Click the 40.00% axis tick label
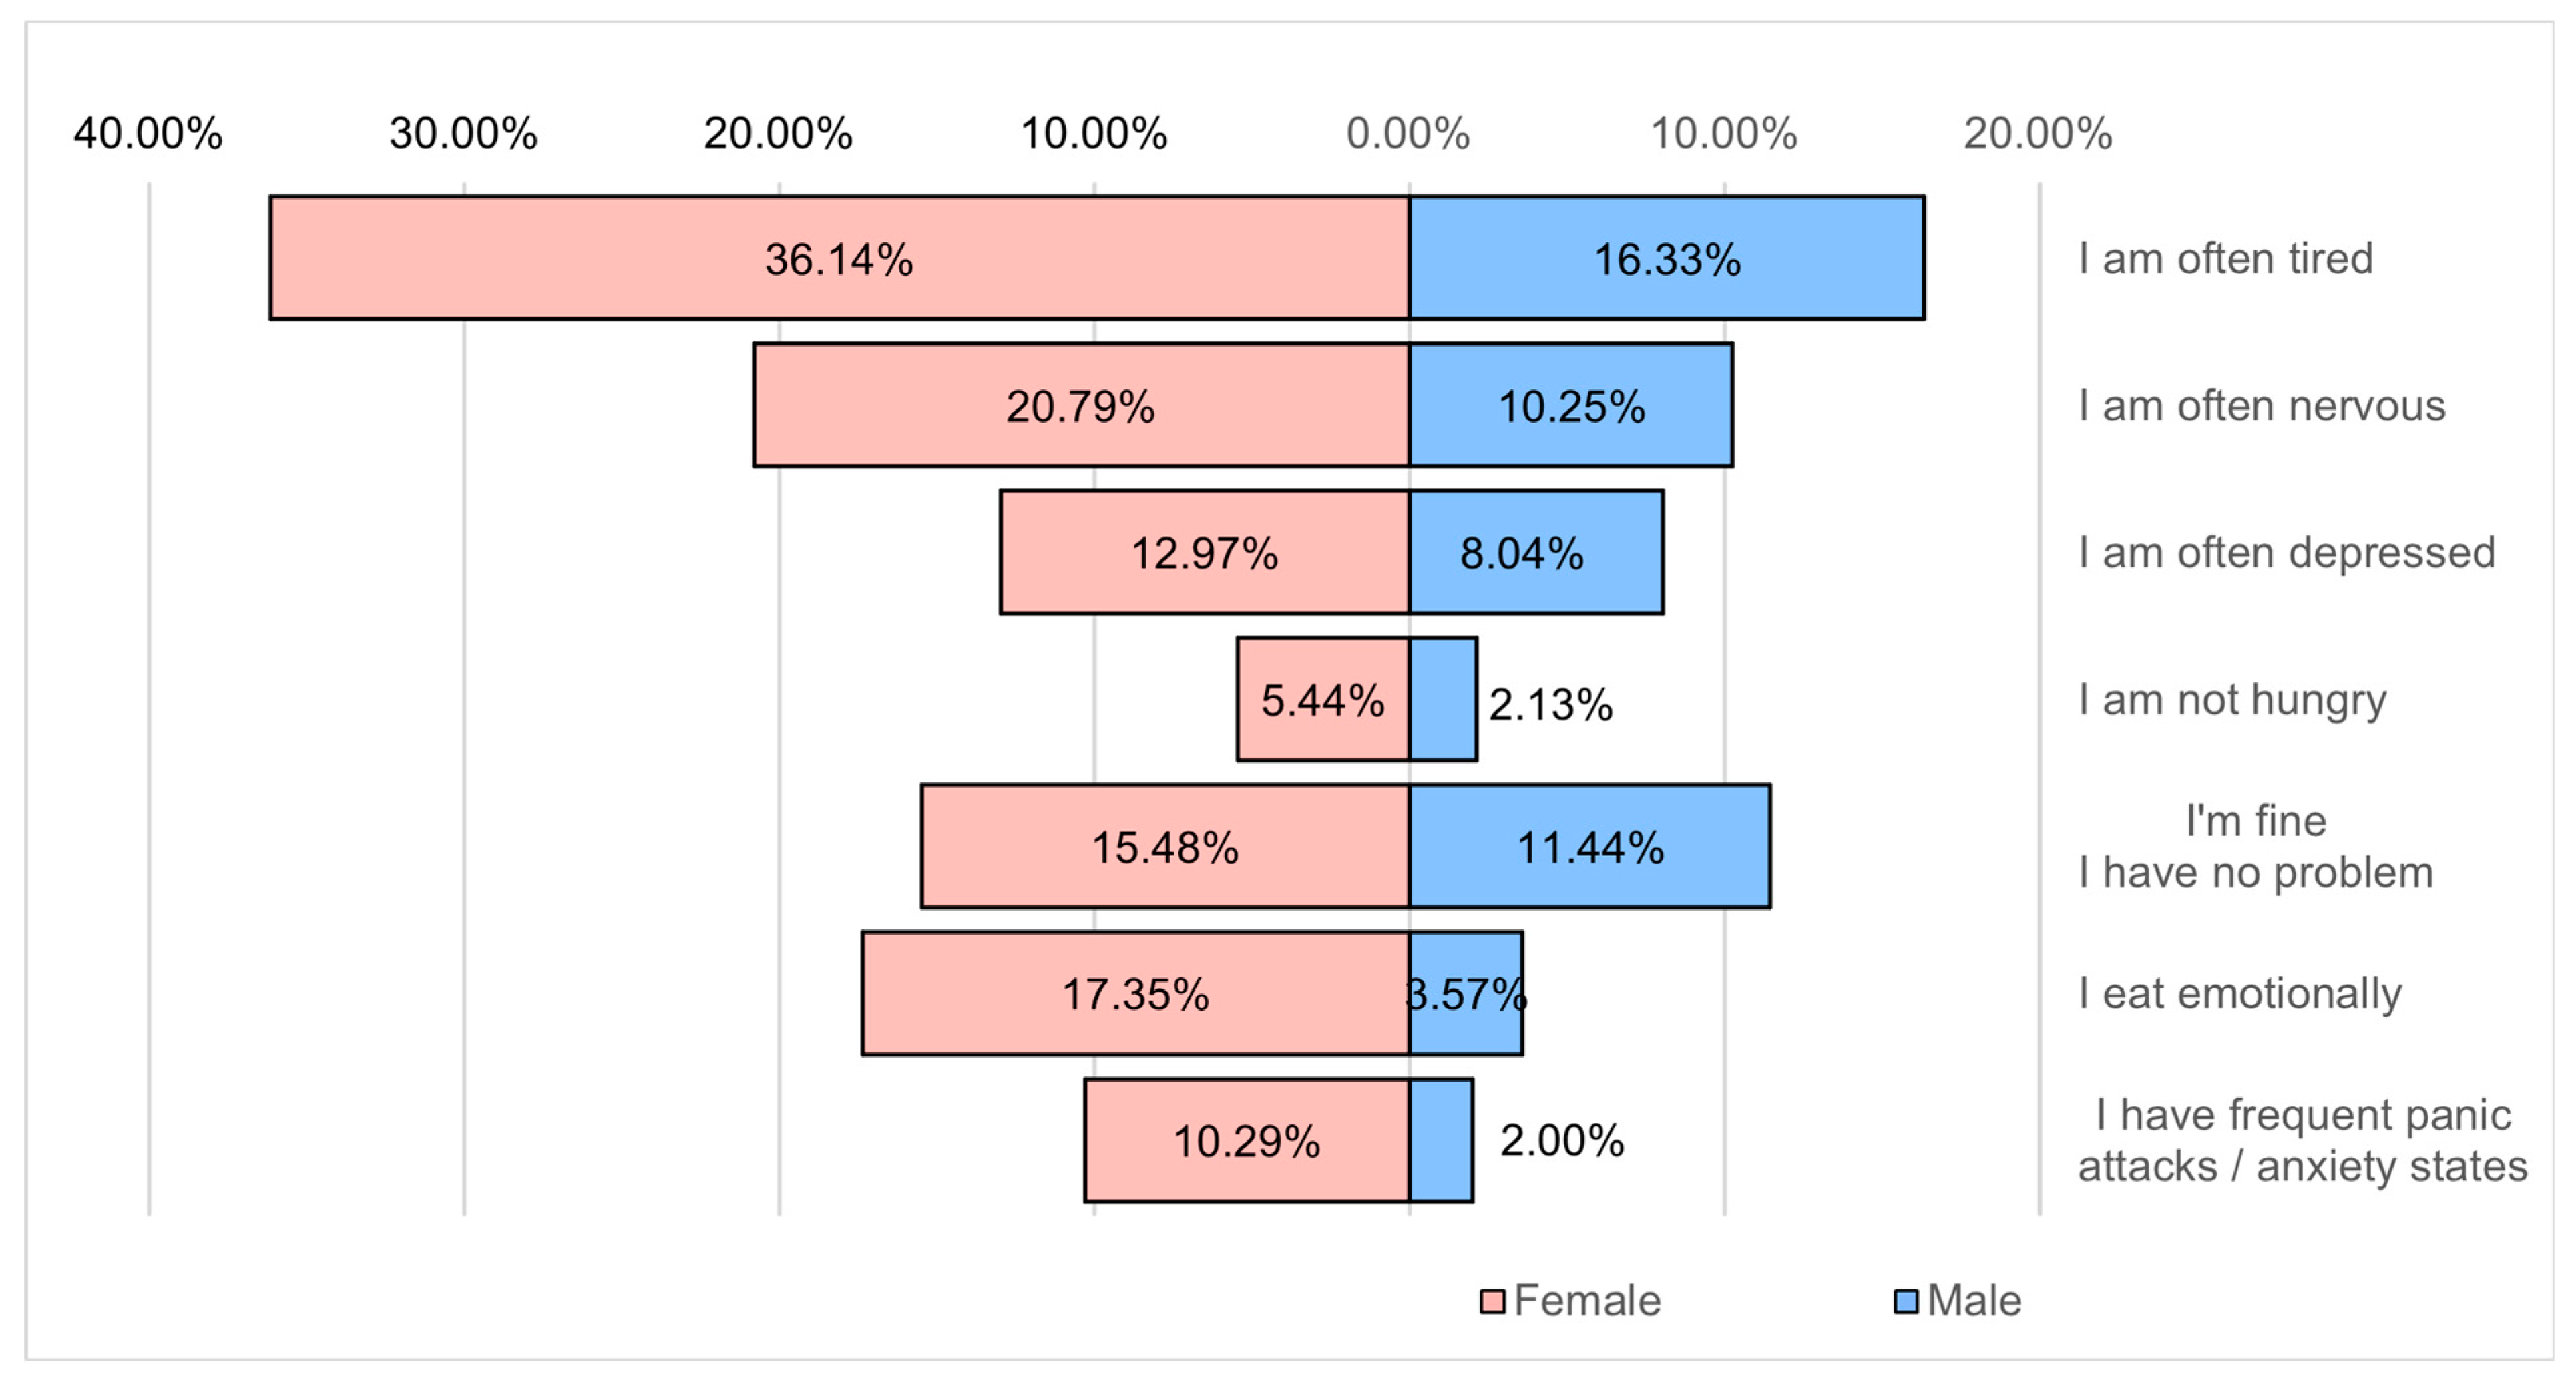 pyautogui.click(x=148, y=133)
